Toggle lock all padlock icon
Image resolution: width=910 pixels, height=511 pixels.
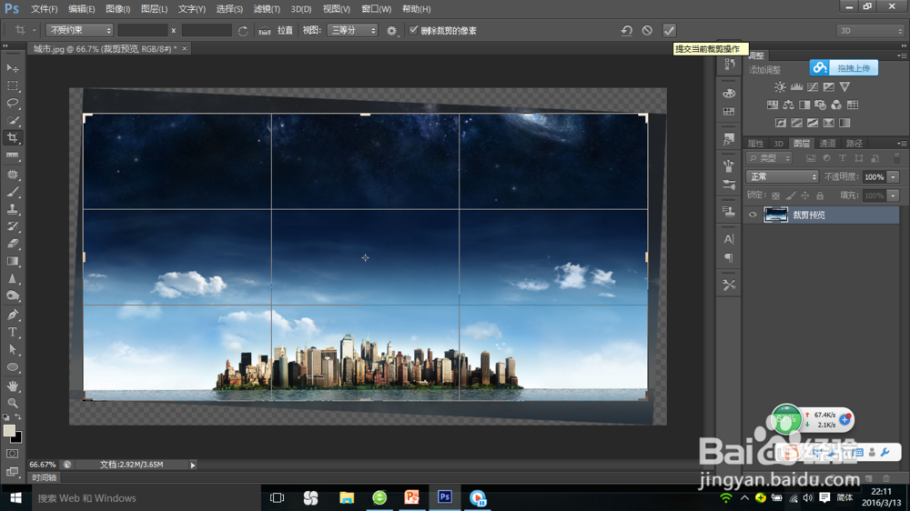click(x=820, y=195)
